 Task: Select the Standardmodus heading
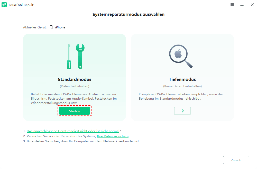pyautogui.click(x=75, y=79)
